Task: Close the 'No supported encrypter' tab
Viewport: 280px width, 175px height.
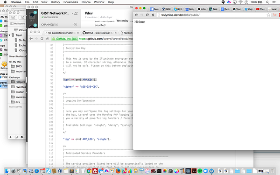Action: tap(77, 33)
